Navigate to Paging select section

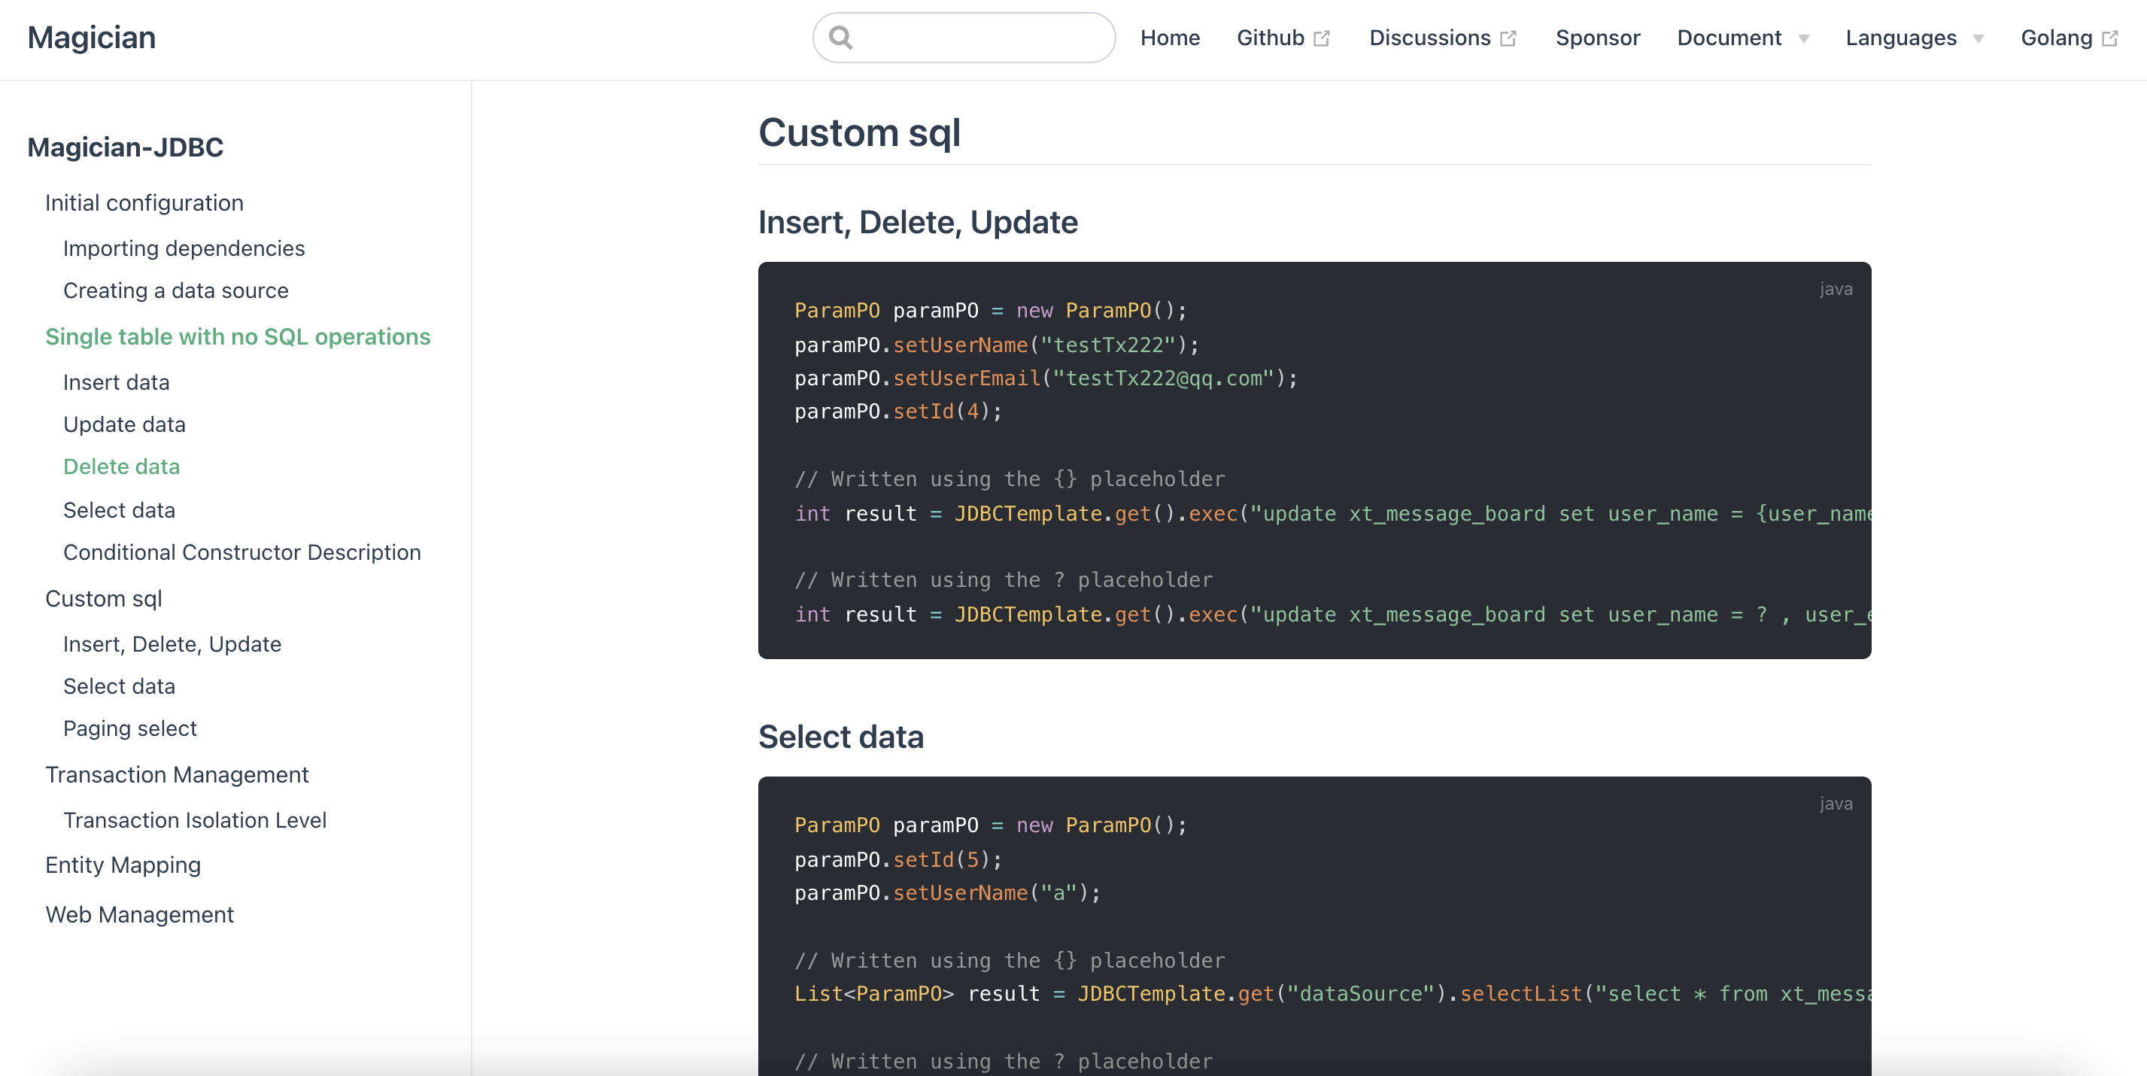click(130, 728)
